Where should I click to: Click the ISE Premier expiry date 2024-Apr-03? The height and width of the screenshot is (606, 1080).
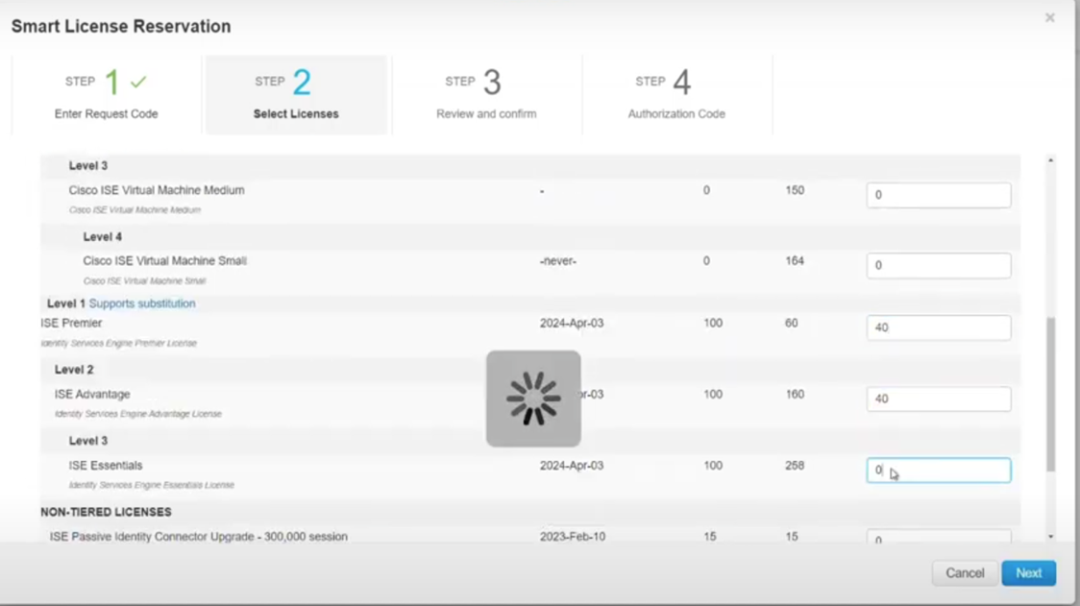click(572, 323)
